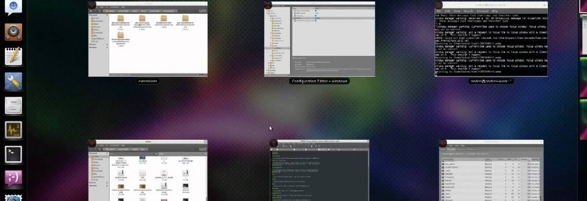Open Search menu in the terminal window
The height and width of the screenshot is (201, 587).
[469, 11]
